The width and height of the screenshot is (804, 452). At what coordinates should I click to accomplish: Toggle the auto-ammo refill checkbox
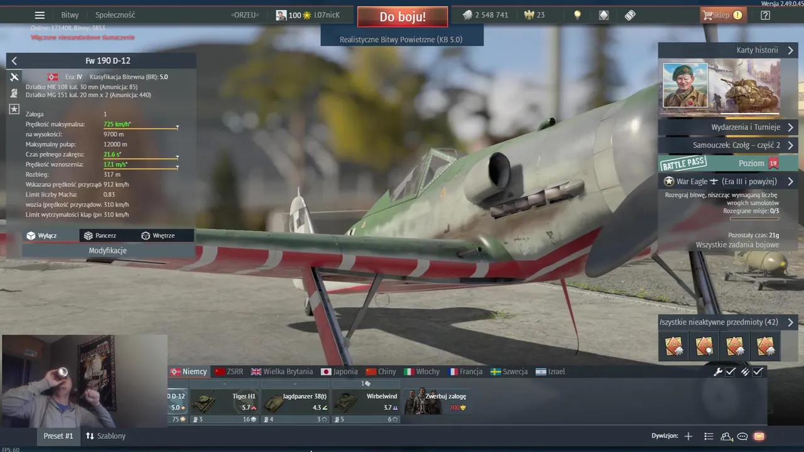point(758,372)
